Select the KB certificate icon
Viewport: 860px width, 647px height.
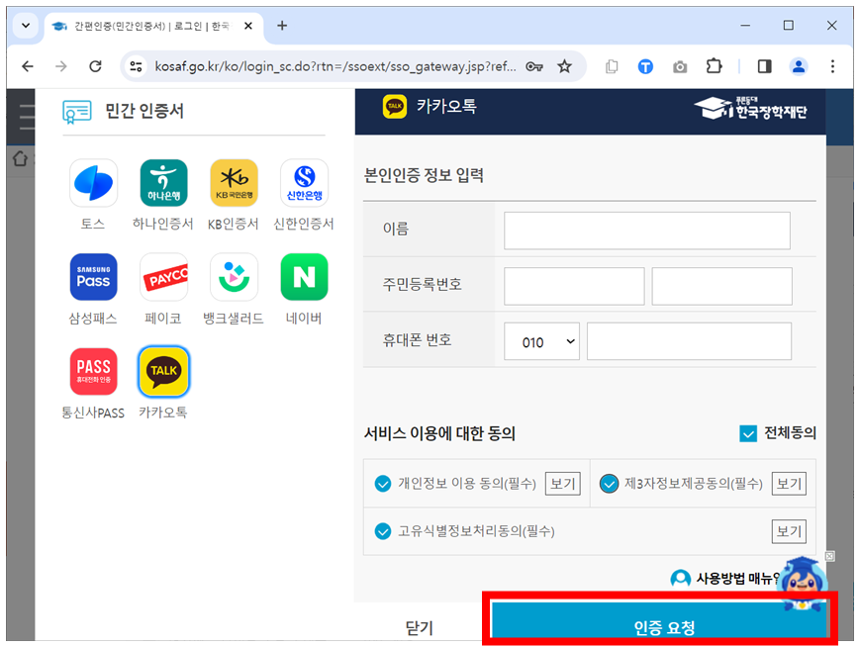click(x=235, y=183)
